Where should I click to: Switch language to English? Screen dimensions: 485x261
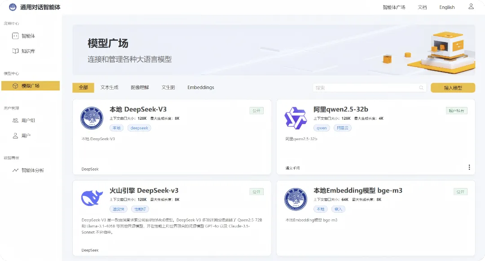click(447, 8)
